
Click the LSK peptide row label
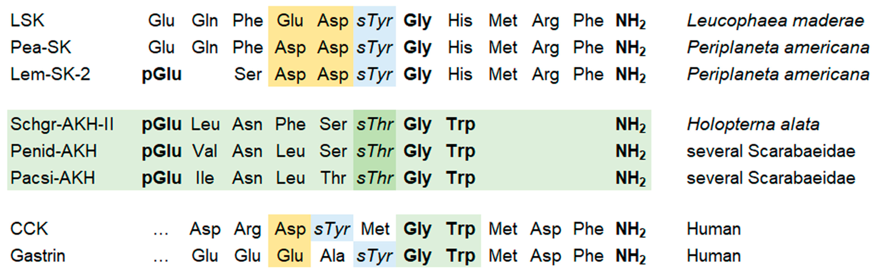pyautogui.click(x=28, y=20)
